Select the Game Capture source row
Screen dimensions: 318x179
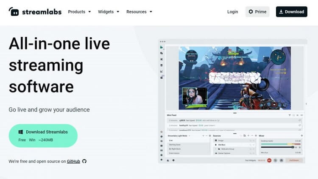[x=234, y=153]
